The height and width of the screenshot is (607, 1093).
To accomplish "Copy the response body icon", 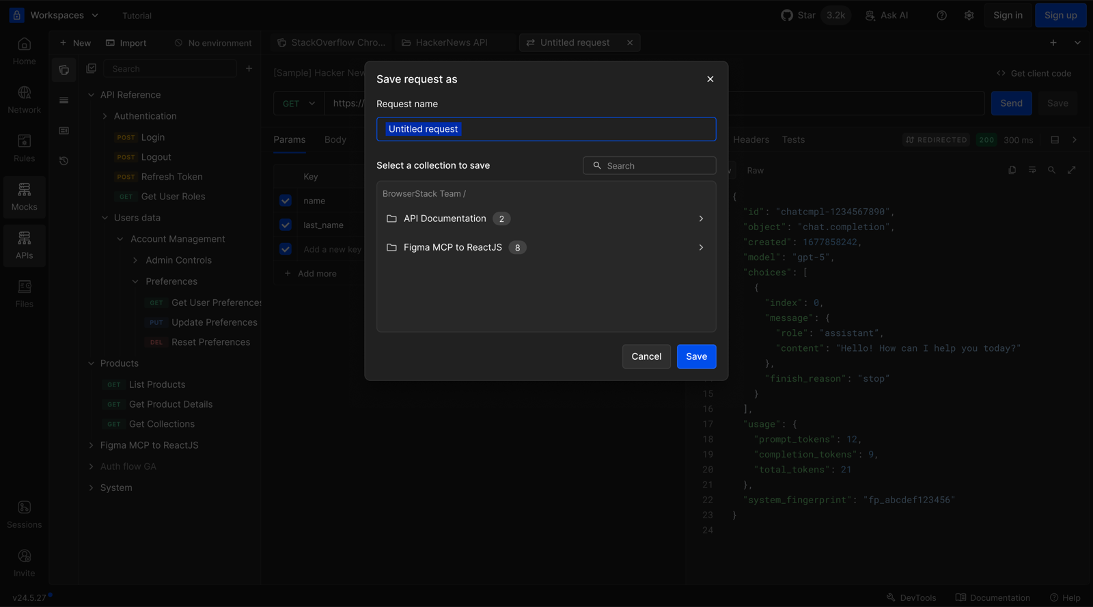I will click(x=1012, y=170).
